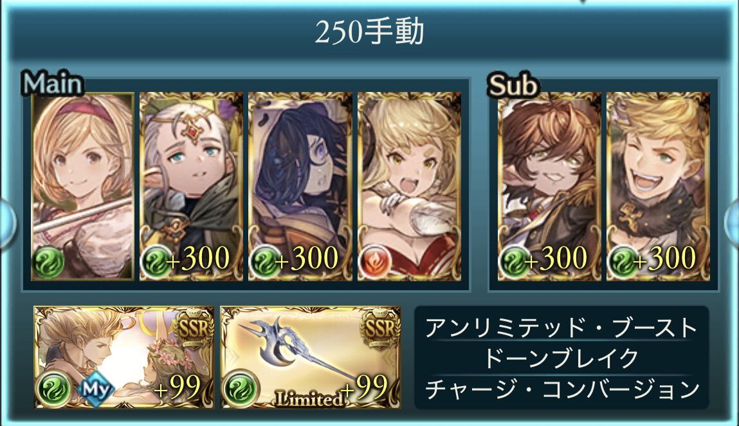This screenshot has width=739, height=426.
Task: Select the dark-haired character with glasses
Action: point(300,187)
